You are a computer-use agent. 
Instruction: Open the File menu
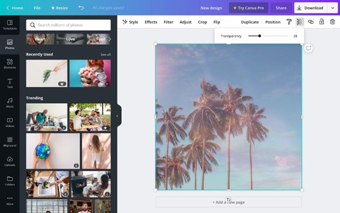[37, 8]
